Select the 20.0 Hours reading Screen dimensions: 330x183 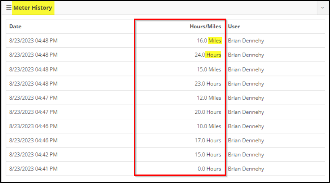pyautogui.click(x=208, y=112)
